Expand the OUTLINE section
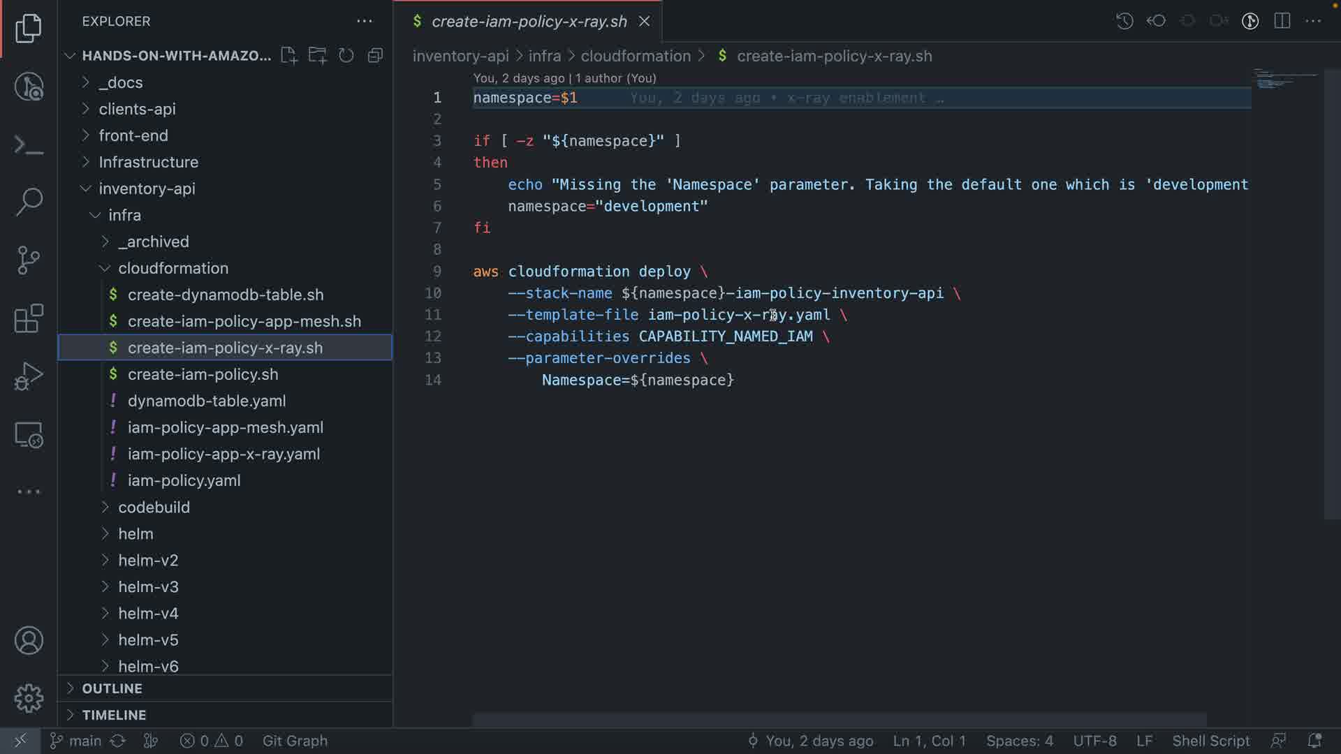1341x754 pixels. click(x=112, y=688)
